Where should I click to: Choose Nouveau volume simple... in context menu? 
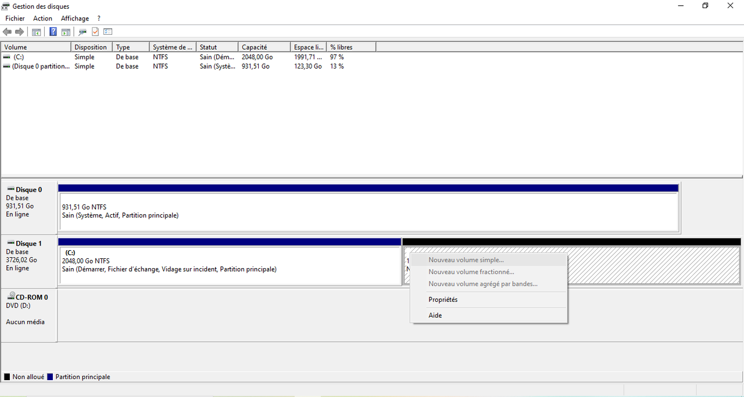(x=489, y=260)
